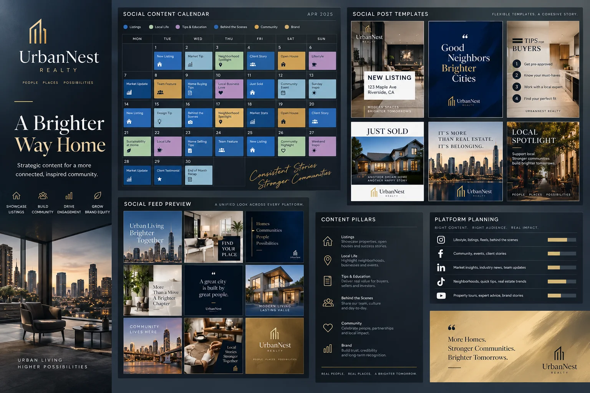This screenshot has width=590, height=393.
Task: Click the Community legend color dot
Action: (257, 27)
